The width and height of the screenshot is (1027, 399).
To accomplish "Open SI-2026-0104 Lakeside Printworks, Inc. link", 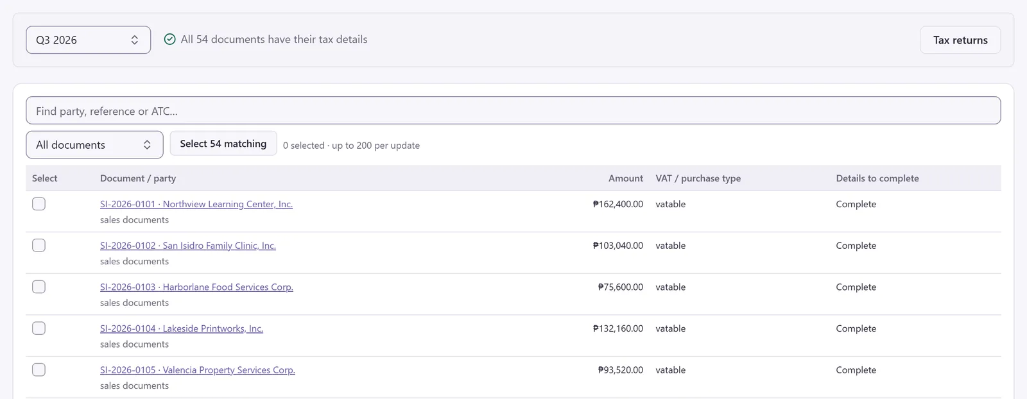I will (182, 328).
